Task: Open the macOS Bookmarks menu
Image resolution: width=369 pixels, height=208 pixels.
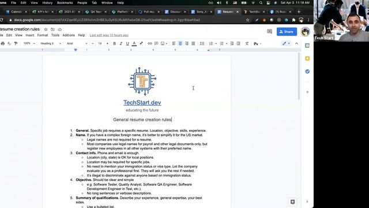Action: [65, 3]
